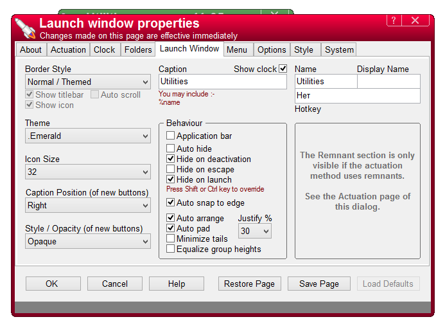Click the Save Page button
Viewport: 445px width, 326px height.
(319, 284)
